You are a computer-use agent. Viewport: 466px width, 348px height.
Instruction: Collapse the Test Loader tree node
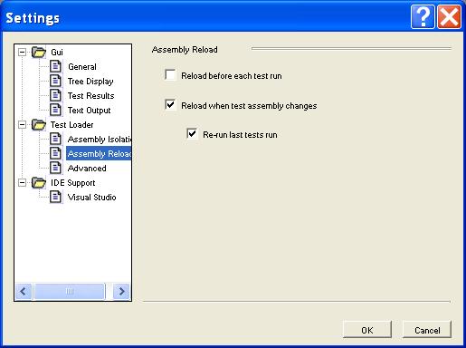[22, 125]
